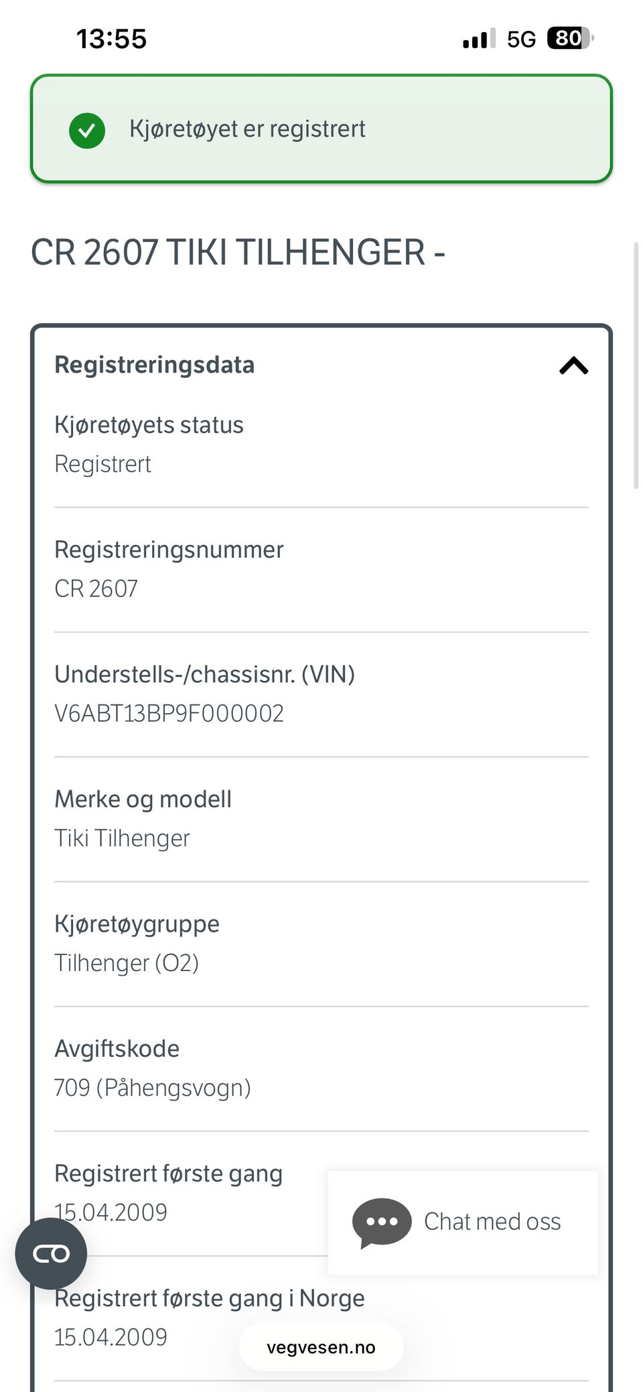Tap the battery indicator showing 80
The height and width of the screenshot is (1392, 643).
pyautogui.click(x=570, y=38)
